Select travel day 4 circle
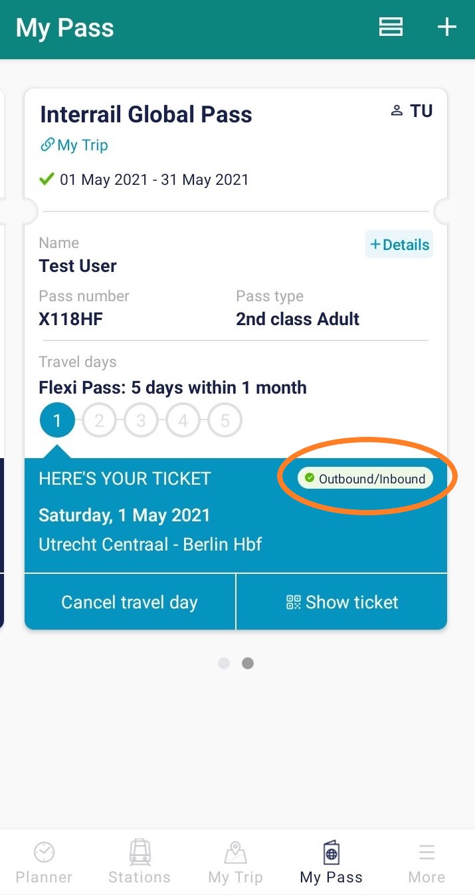This screenshot has width=475, height=895. coord(183,420)
